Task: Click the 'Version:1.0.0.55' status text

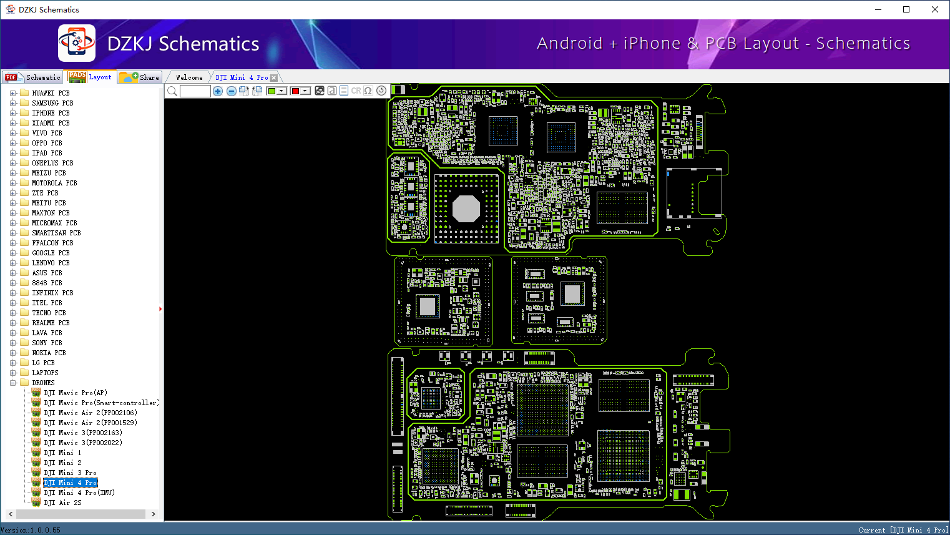Action: 31,530
